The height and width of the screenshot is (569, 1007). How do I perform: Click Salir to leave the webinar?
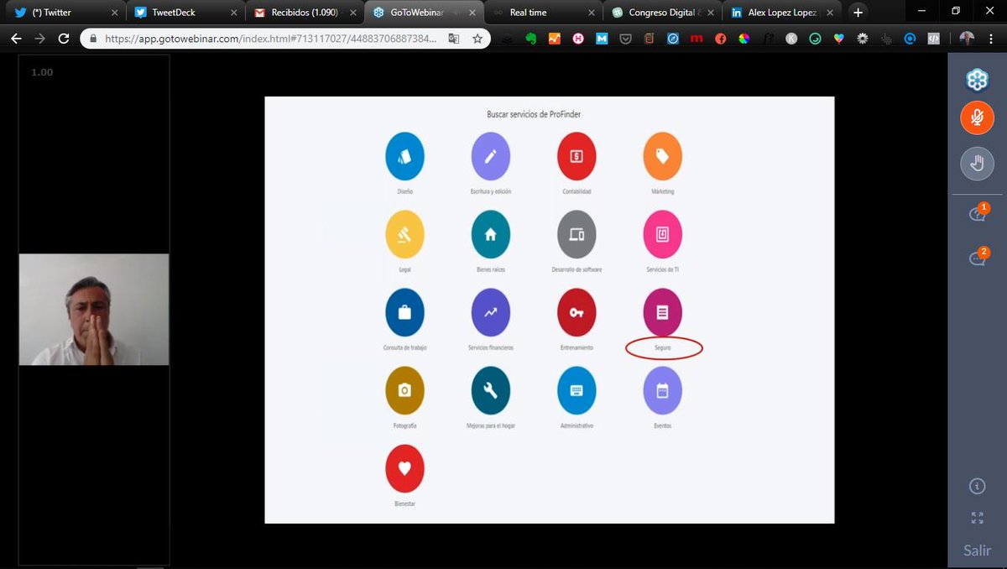tap(977, 551)
